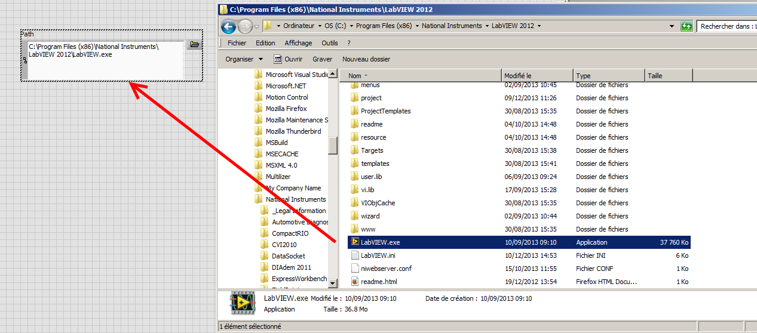Viewport: 757px width, 333px height.
Task: Select ExpressWorkbench in folder tree
Action: (x=299, y=279)
